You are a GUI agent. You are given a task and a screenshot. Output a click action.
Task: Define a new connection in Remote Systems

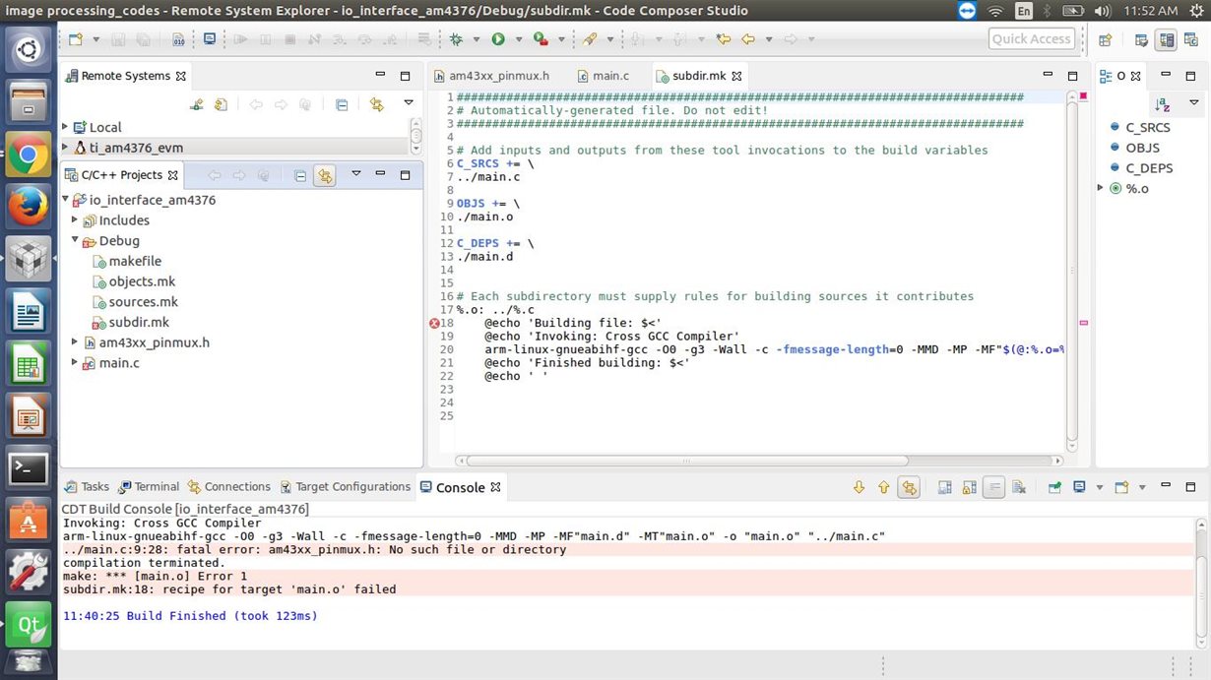point(197,104)
